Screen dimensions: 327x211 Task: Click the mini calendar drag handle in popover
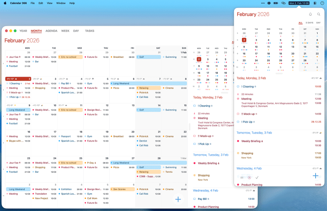click(279, 74)
